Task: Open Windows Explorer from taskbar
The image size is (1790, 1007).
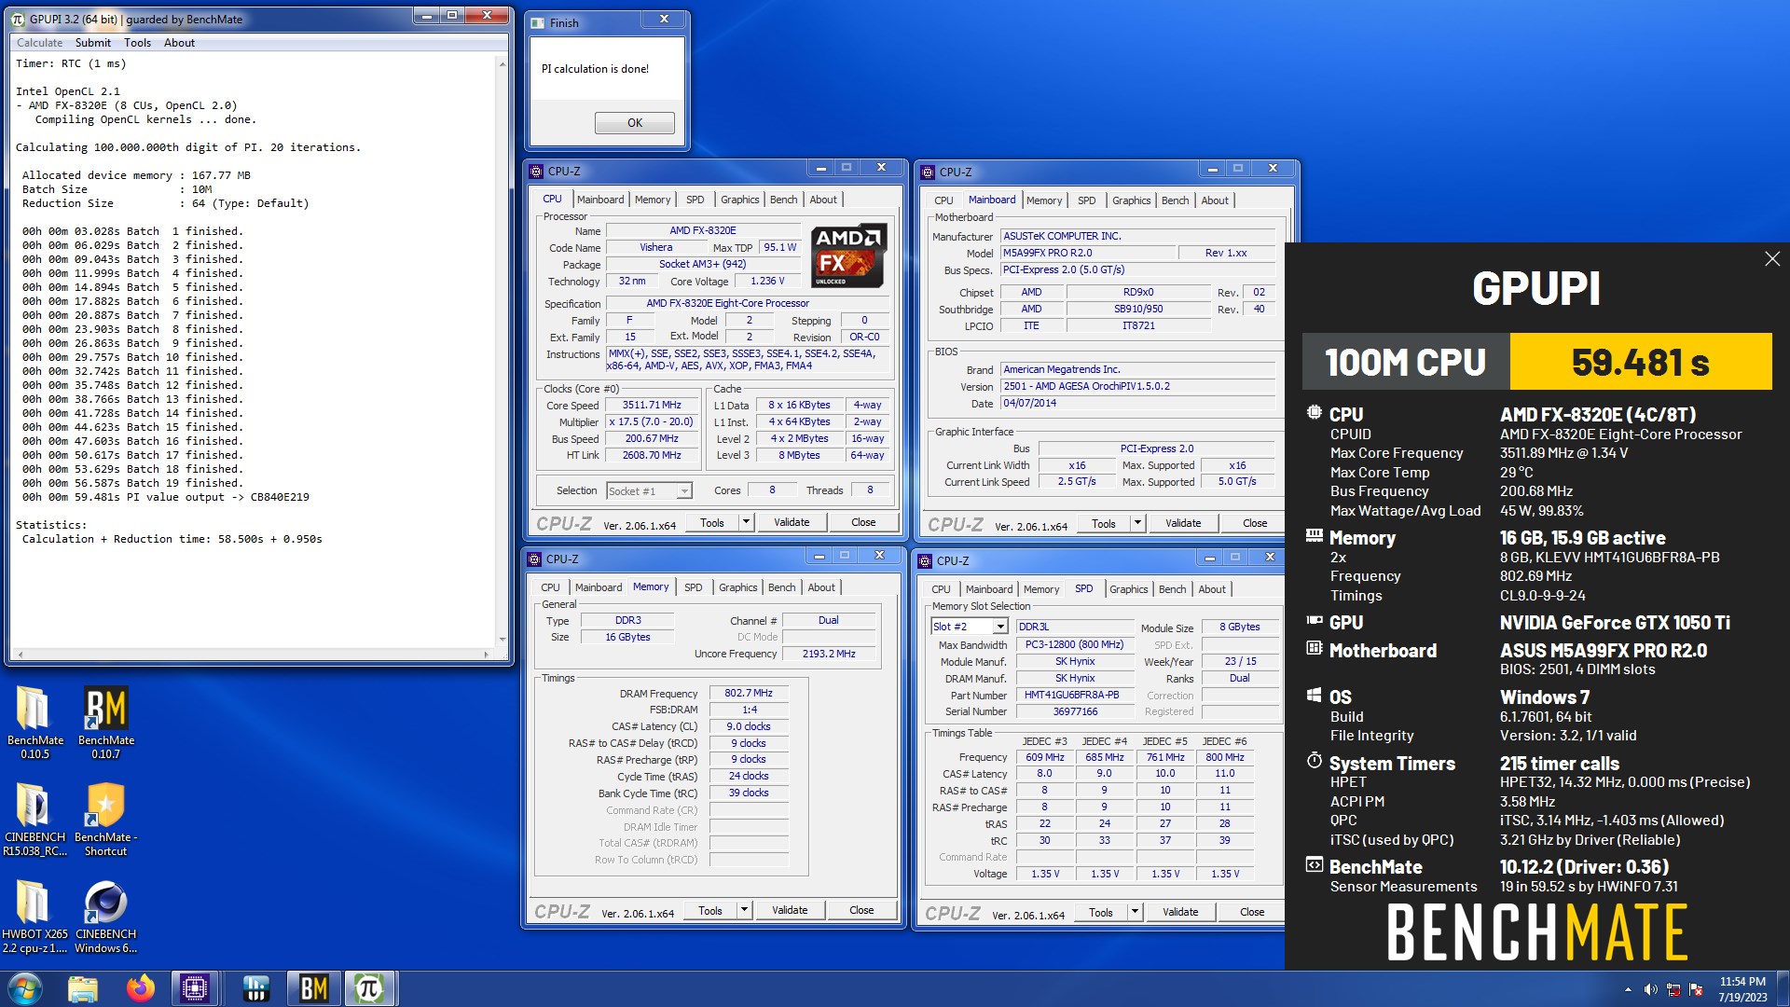Action: click(83, 988)
